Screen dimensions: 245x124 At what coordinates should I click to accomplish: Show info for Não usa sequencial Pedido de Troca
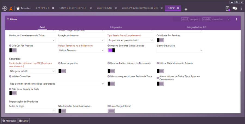pyautogui.click(x=109, y=77)
